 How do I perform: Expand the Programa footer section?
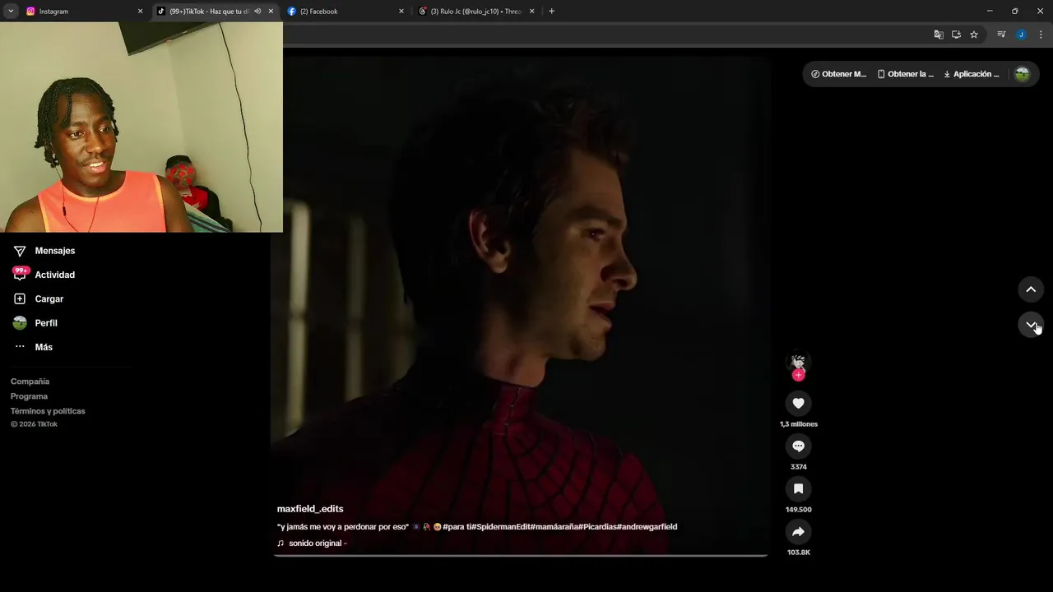pos(29,396)
